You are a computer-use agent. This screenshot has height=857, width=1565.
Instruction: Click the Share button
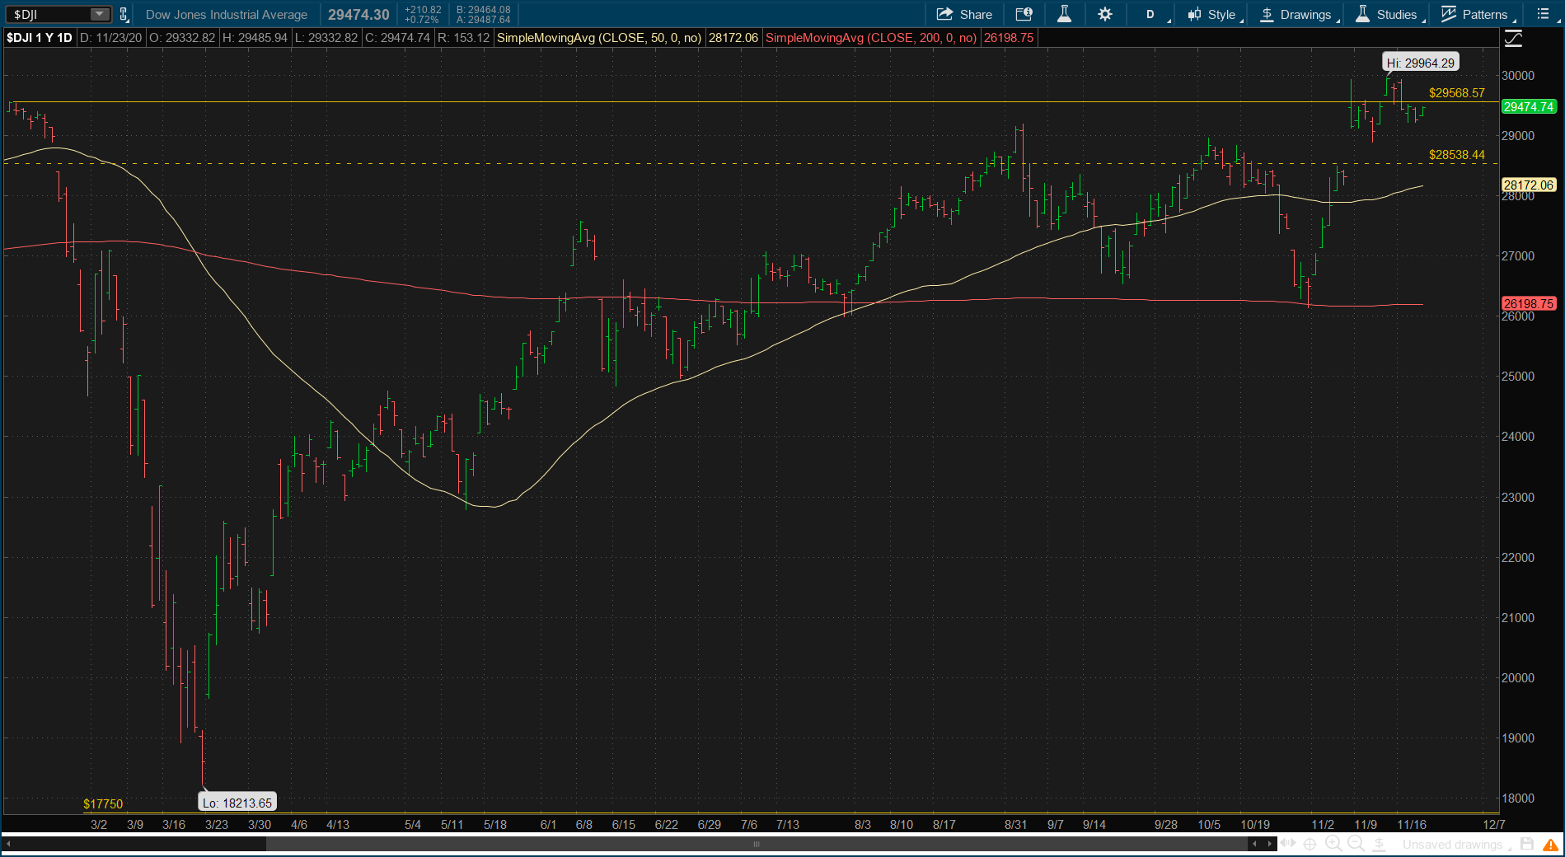point(965,14)
